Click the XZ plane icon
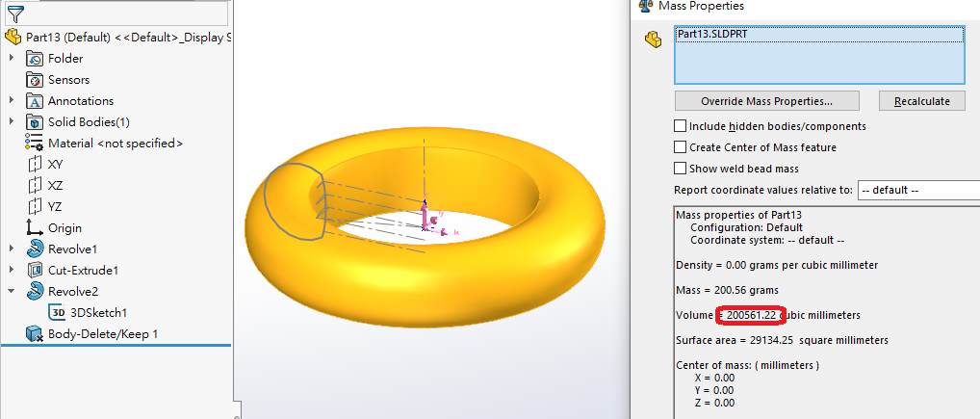The height and width of the screenshot is (419, 980). (x=34, y=186)
